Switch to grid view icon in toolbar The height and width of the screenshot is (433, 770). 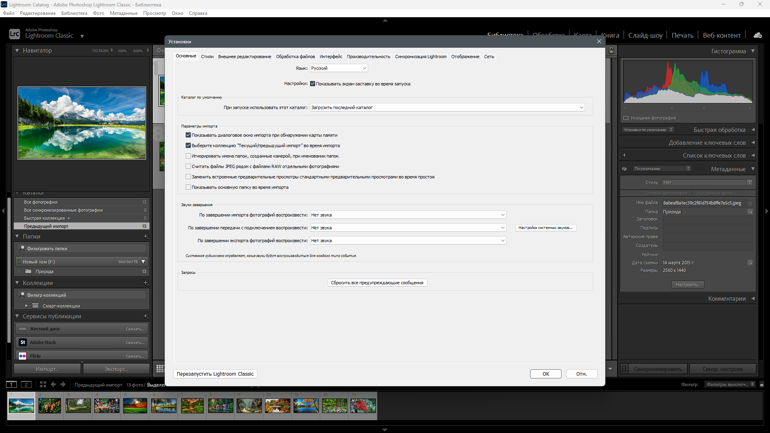pos(160,369)
